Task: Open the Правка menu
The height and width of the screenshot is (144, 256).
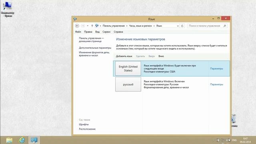Action: 88,32
